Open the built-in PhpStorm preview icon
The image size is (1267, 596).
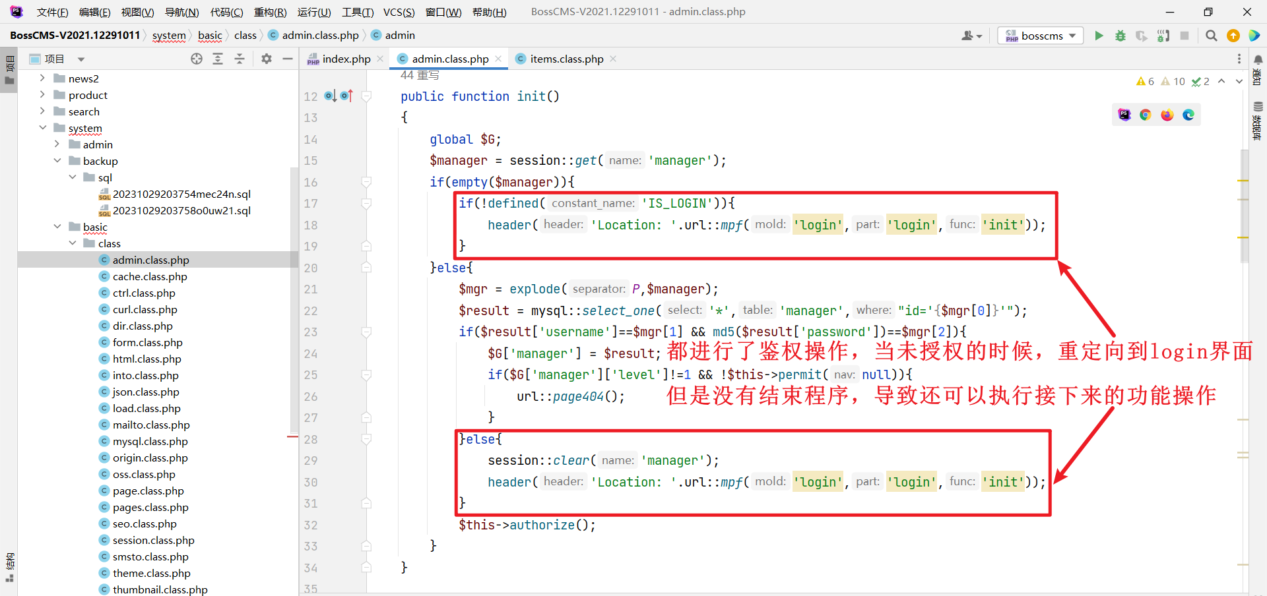pyautogui.click(x=1124, y=115)
